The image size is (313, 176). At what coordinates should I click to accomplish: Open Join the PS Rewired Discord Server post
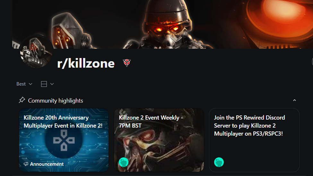[x=249, y=126]
